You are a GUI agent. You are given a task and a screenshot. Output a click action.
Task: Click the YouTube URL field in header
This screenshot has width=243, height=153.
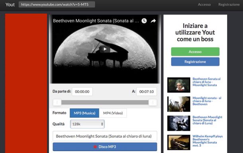click(57, 4)
